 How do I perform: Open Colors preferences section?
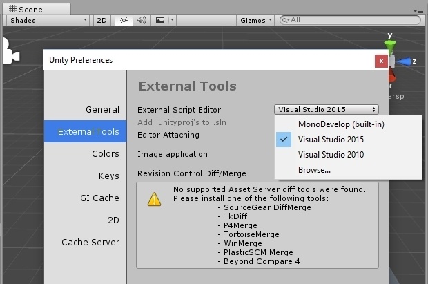(85, 153)
